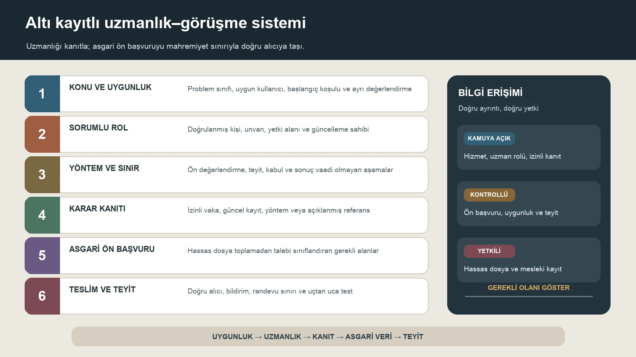Click 'Hizmet, uzman rolü, izinli kanıt' text
Viewport: 636px width, 357px height.
point(512,156)
